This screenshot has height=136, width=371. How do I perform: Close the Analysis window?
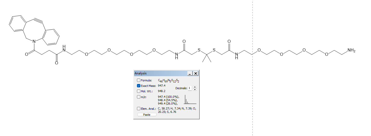click(196, 74)
